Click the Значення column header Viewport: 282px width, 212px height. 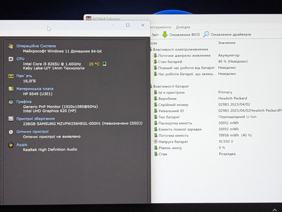click(x=227, y=43)
